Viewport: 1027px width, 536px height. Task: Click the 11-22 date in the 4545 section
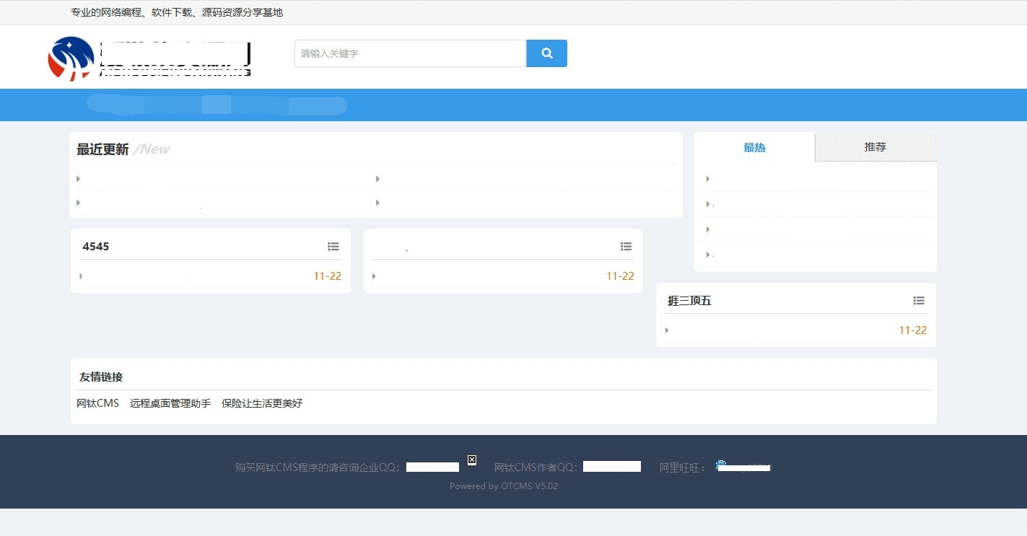326,276
